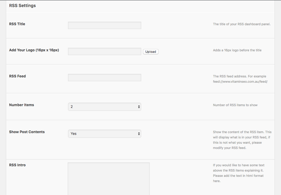Click the RSS Intro label
281x195 pixels.
tap(17, 165)
